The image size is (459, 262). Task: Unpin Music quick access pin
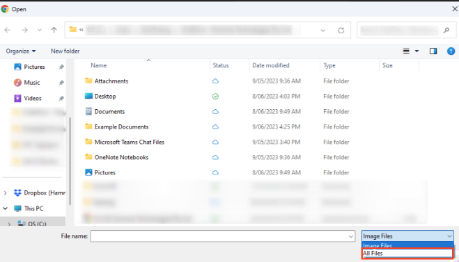[61, 83]
